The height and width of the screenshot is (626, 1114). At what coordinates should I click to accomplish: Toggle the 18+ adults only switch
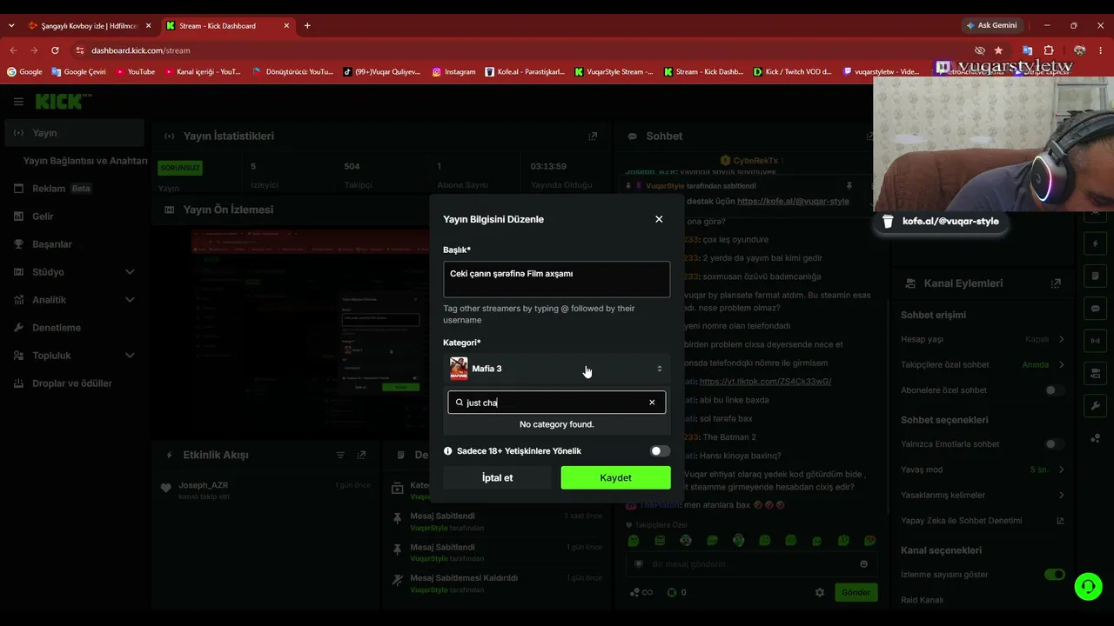coord(661,451)
